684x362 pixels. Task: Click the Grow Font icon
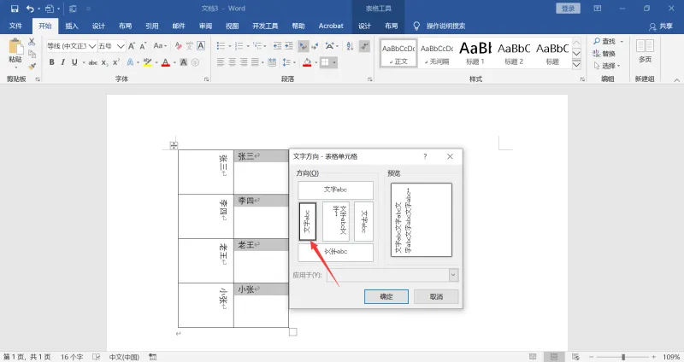pyautogui.click(x=132, y=46)
